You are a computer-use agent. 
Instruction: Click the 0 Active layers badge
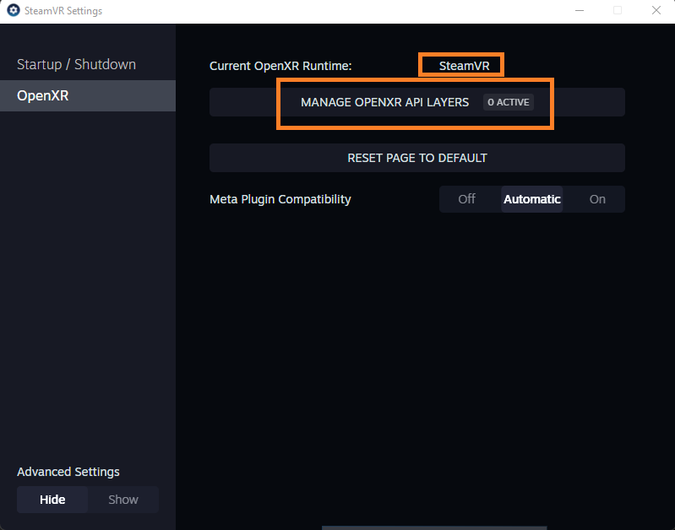click(508, 102)
